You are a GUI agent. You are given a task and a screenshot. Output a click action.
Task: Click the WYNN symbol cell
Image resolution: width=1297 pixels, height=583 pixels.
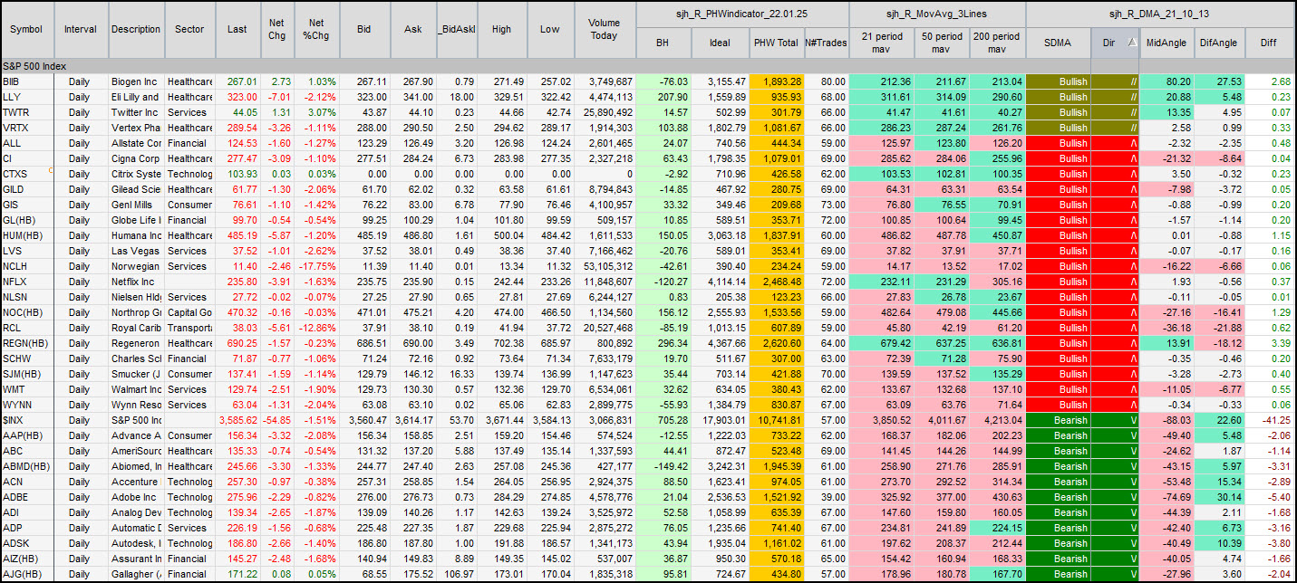pos(27,405)
